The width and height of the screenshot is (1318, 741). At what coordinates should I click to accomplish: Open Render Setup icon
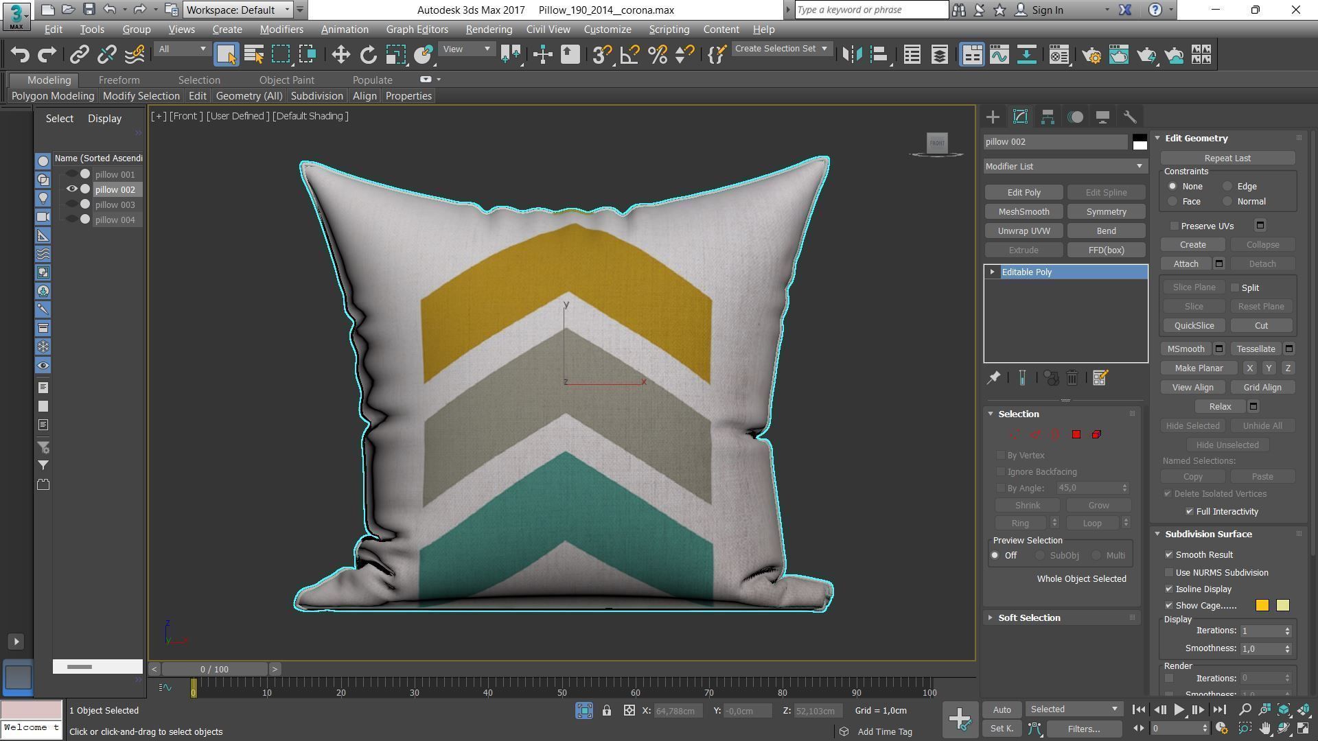[x=1091, y=54]
